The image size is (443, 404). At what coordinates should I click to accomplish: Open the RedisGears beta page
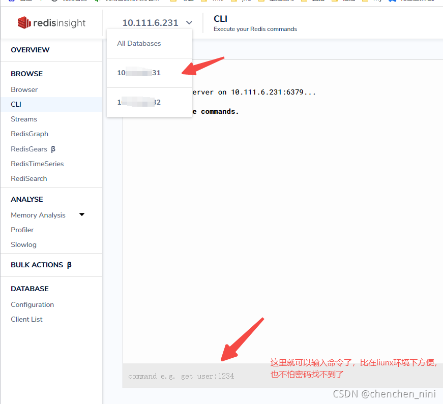33,149
